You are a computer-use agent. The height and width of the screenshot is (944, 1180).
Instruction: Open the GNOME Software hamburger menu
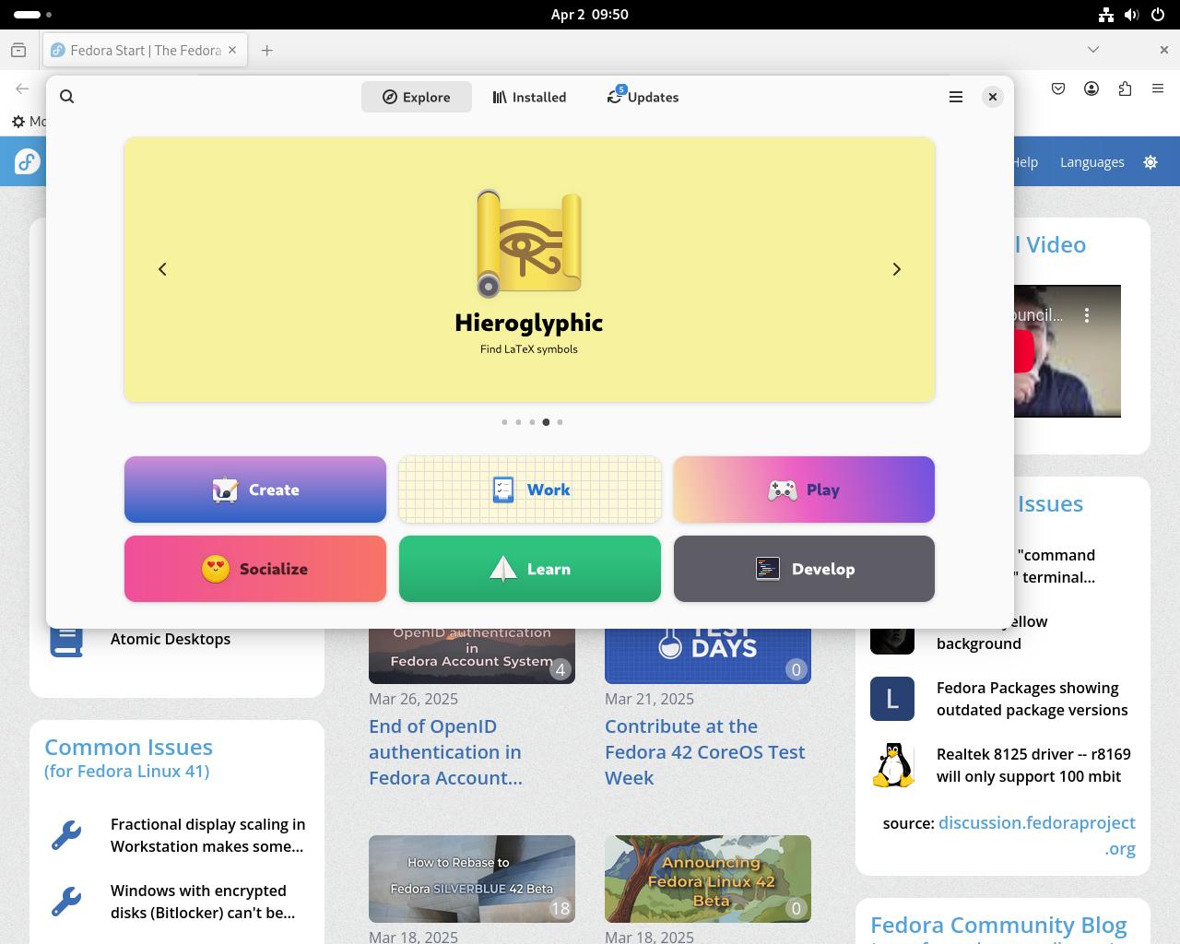tap(956, 97)
